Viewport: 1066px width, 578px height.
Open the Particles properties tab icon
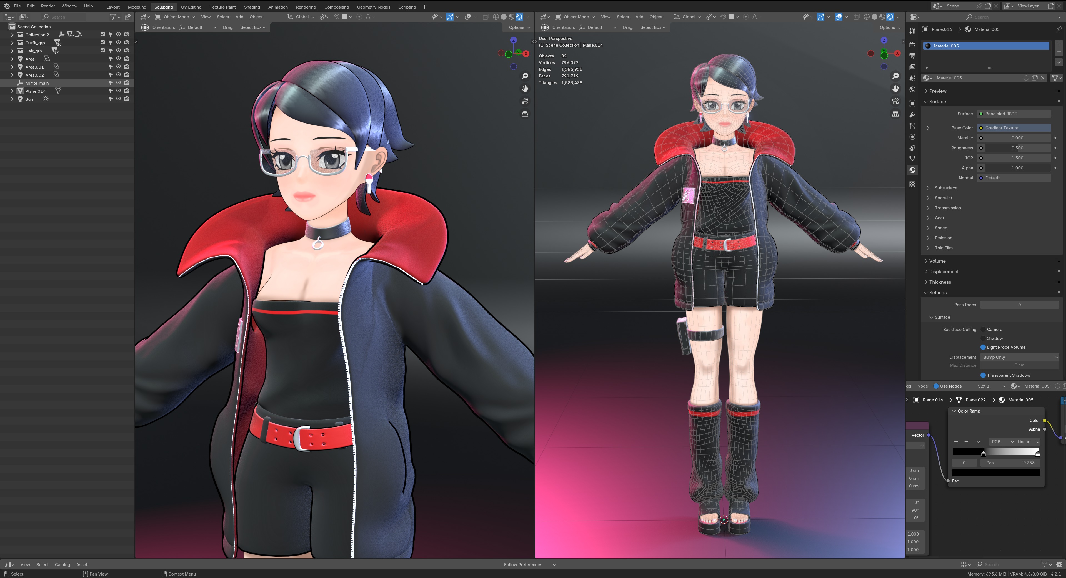pyautogui.click(x=912, y=126)
